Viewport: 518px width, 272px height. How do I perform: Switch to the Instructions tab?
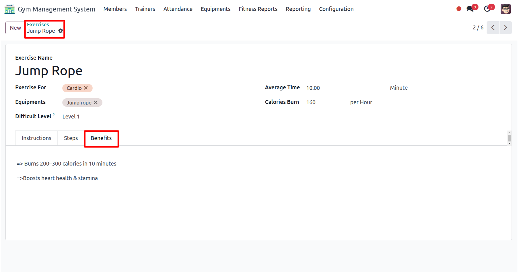(36, 138)
